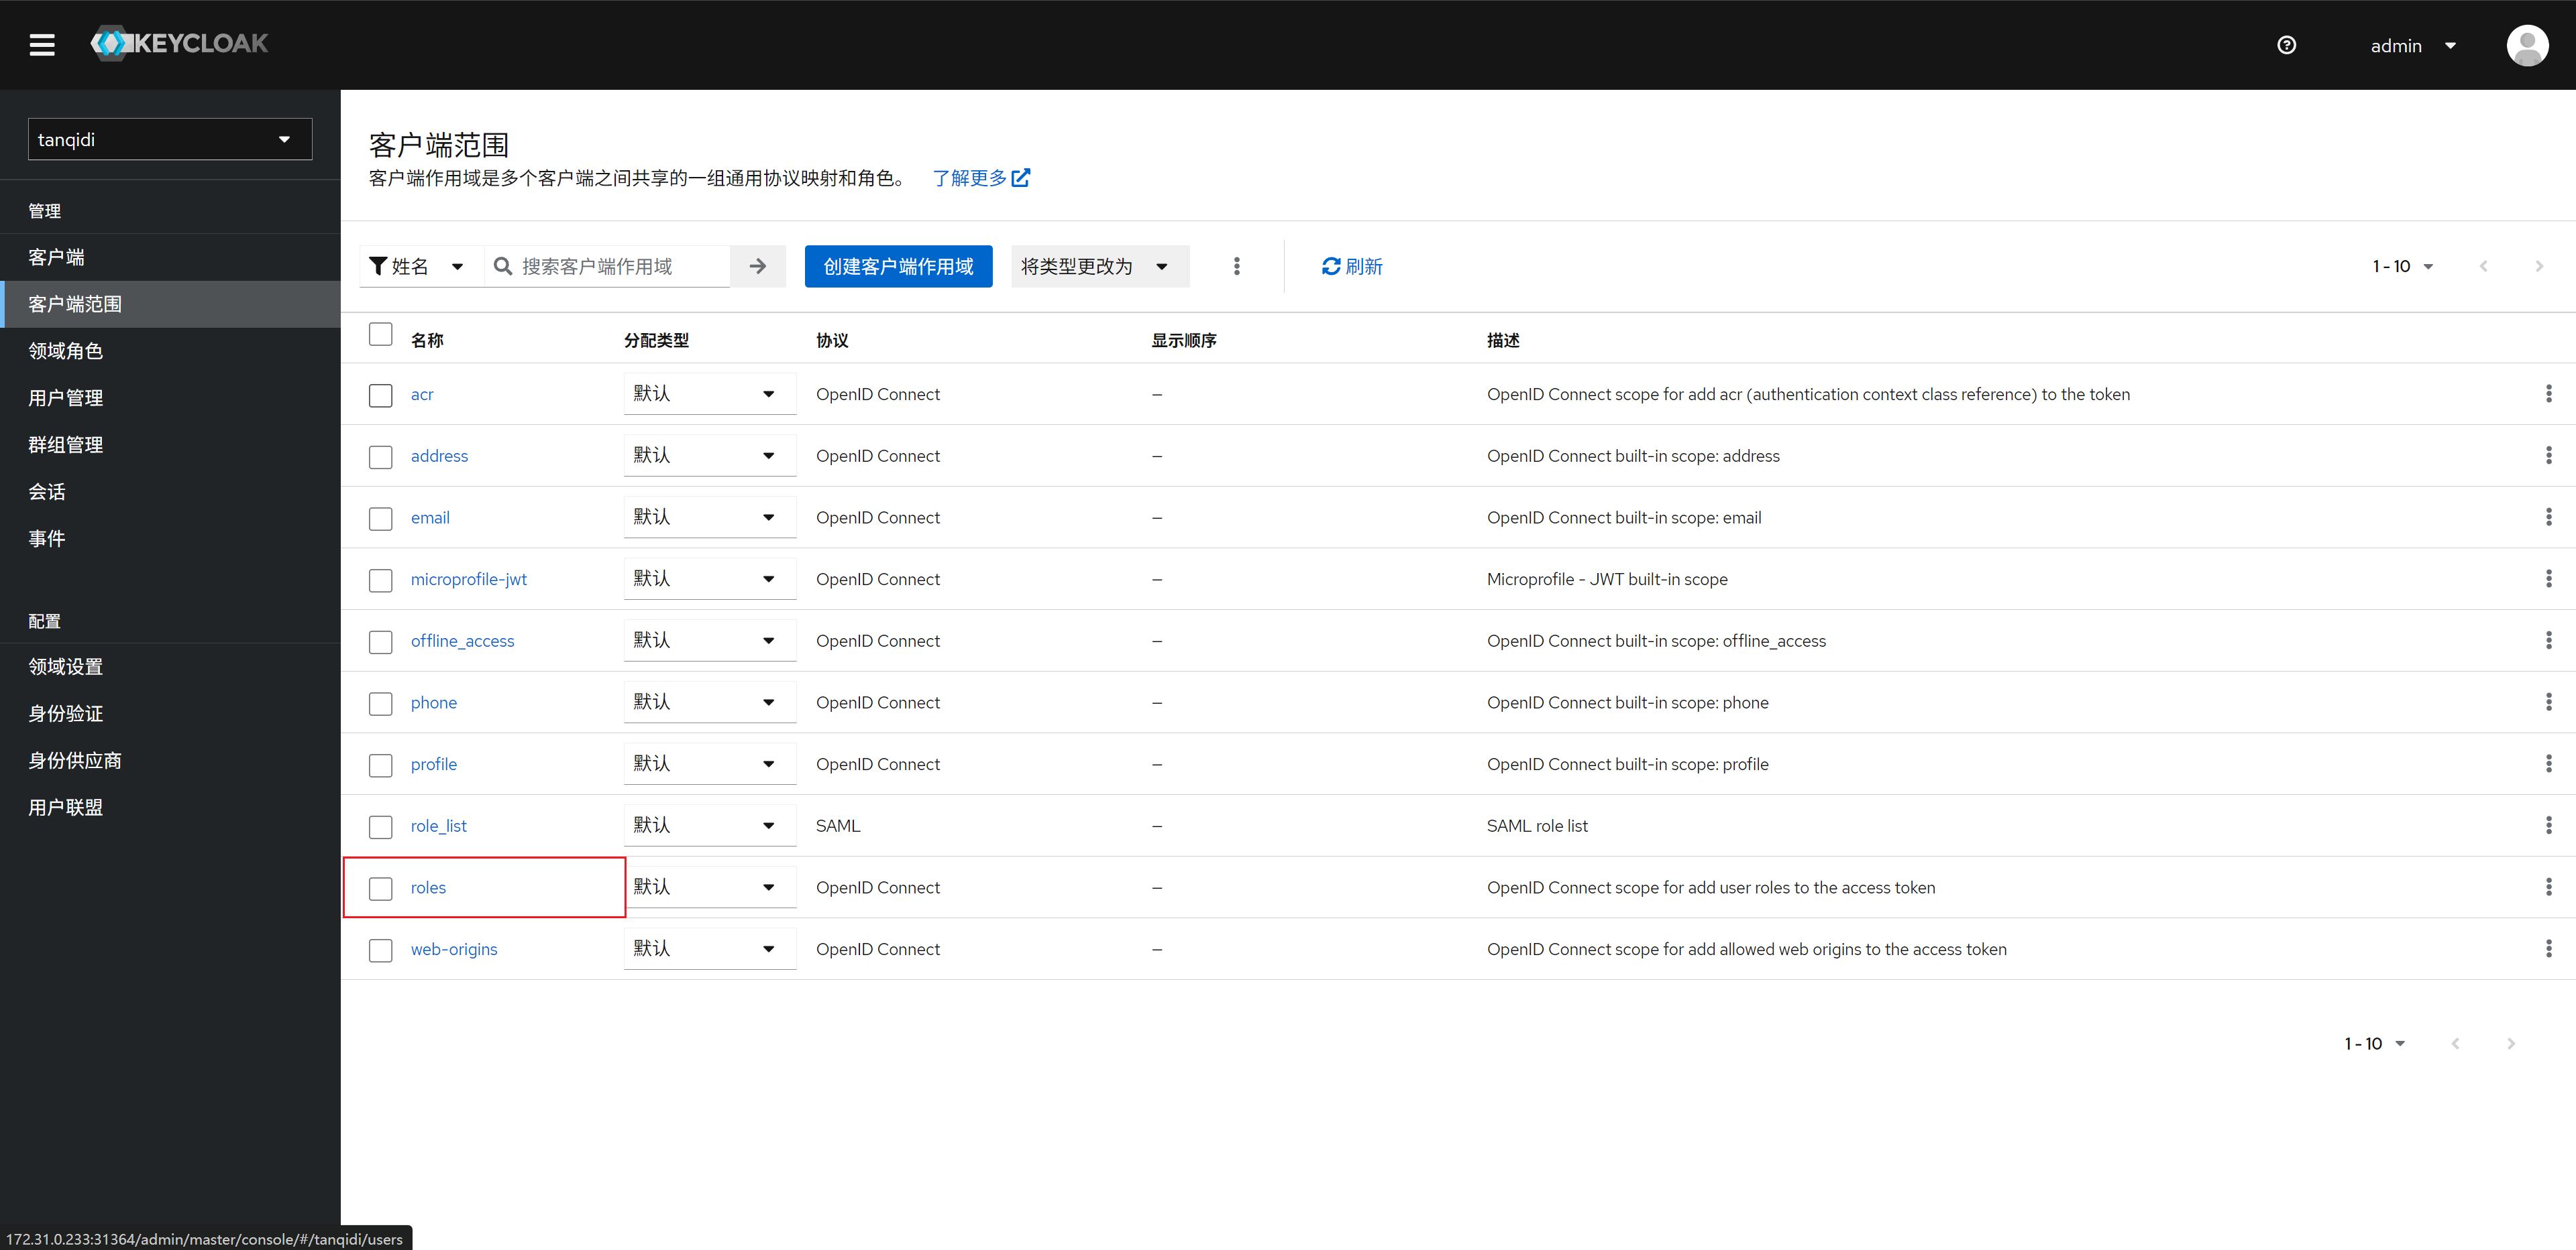Navigate to 事件 in sidebar
Screen dimensions: 2576x1250
pyautogui.click(x=170, y=539)
